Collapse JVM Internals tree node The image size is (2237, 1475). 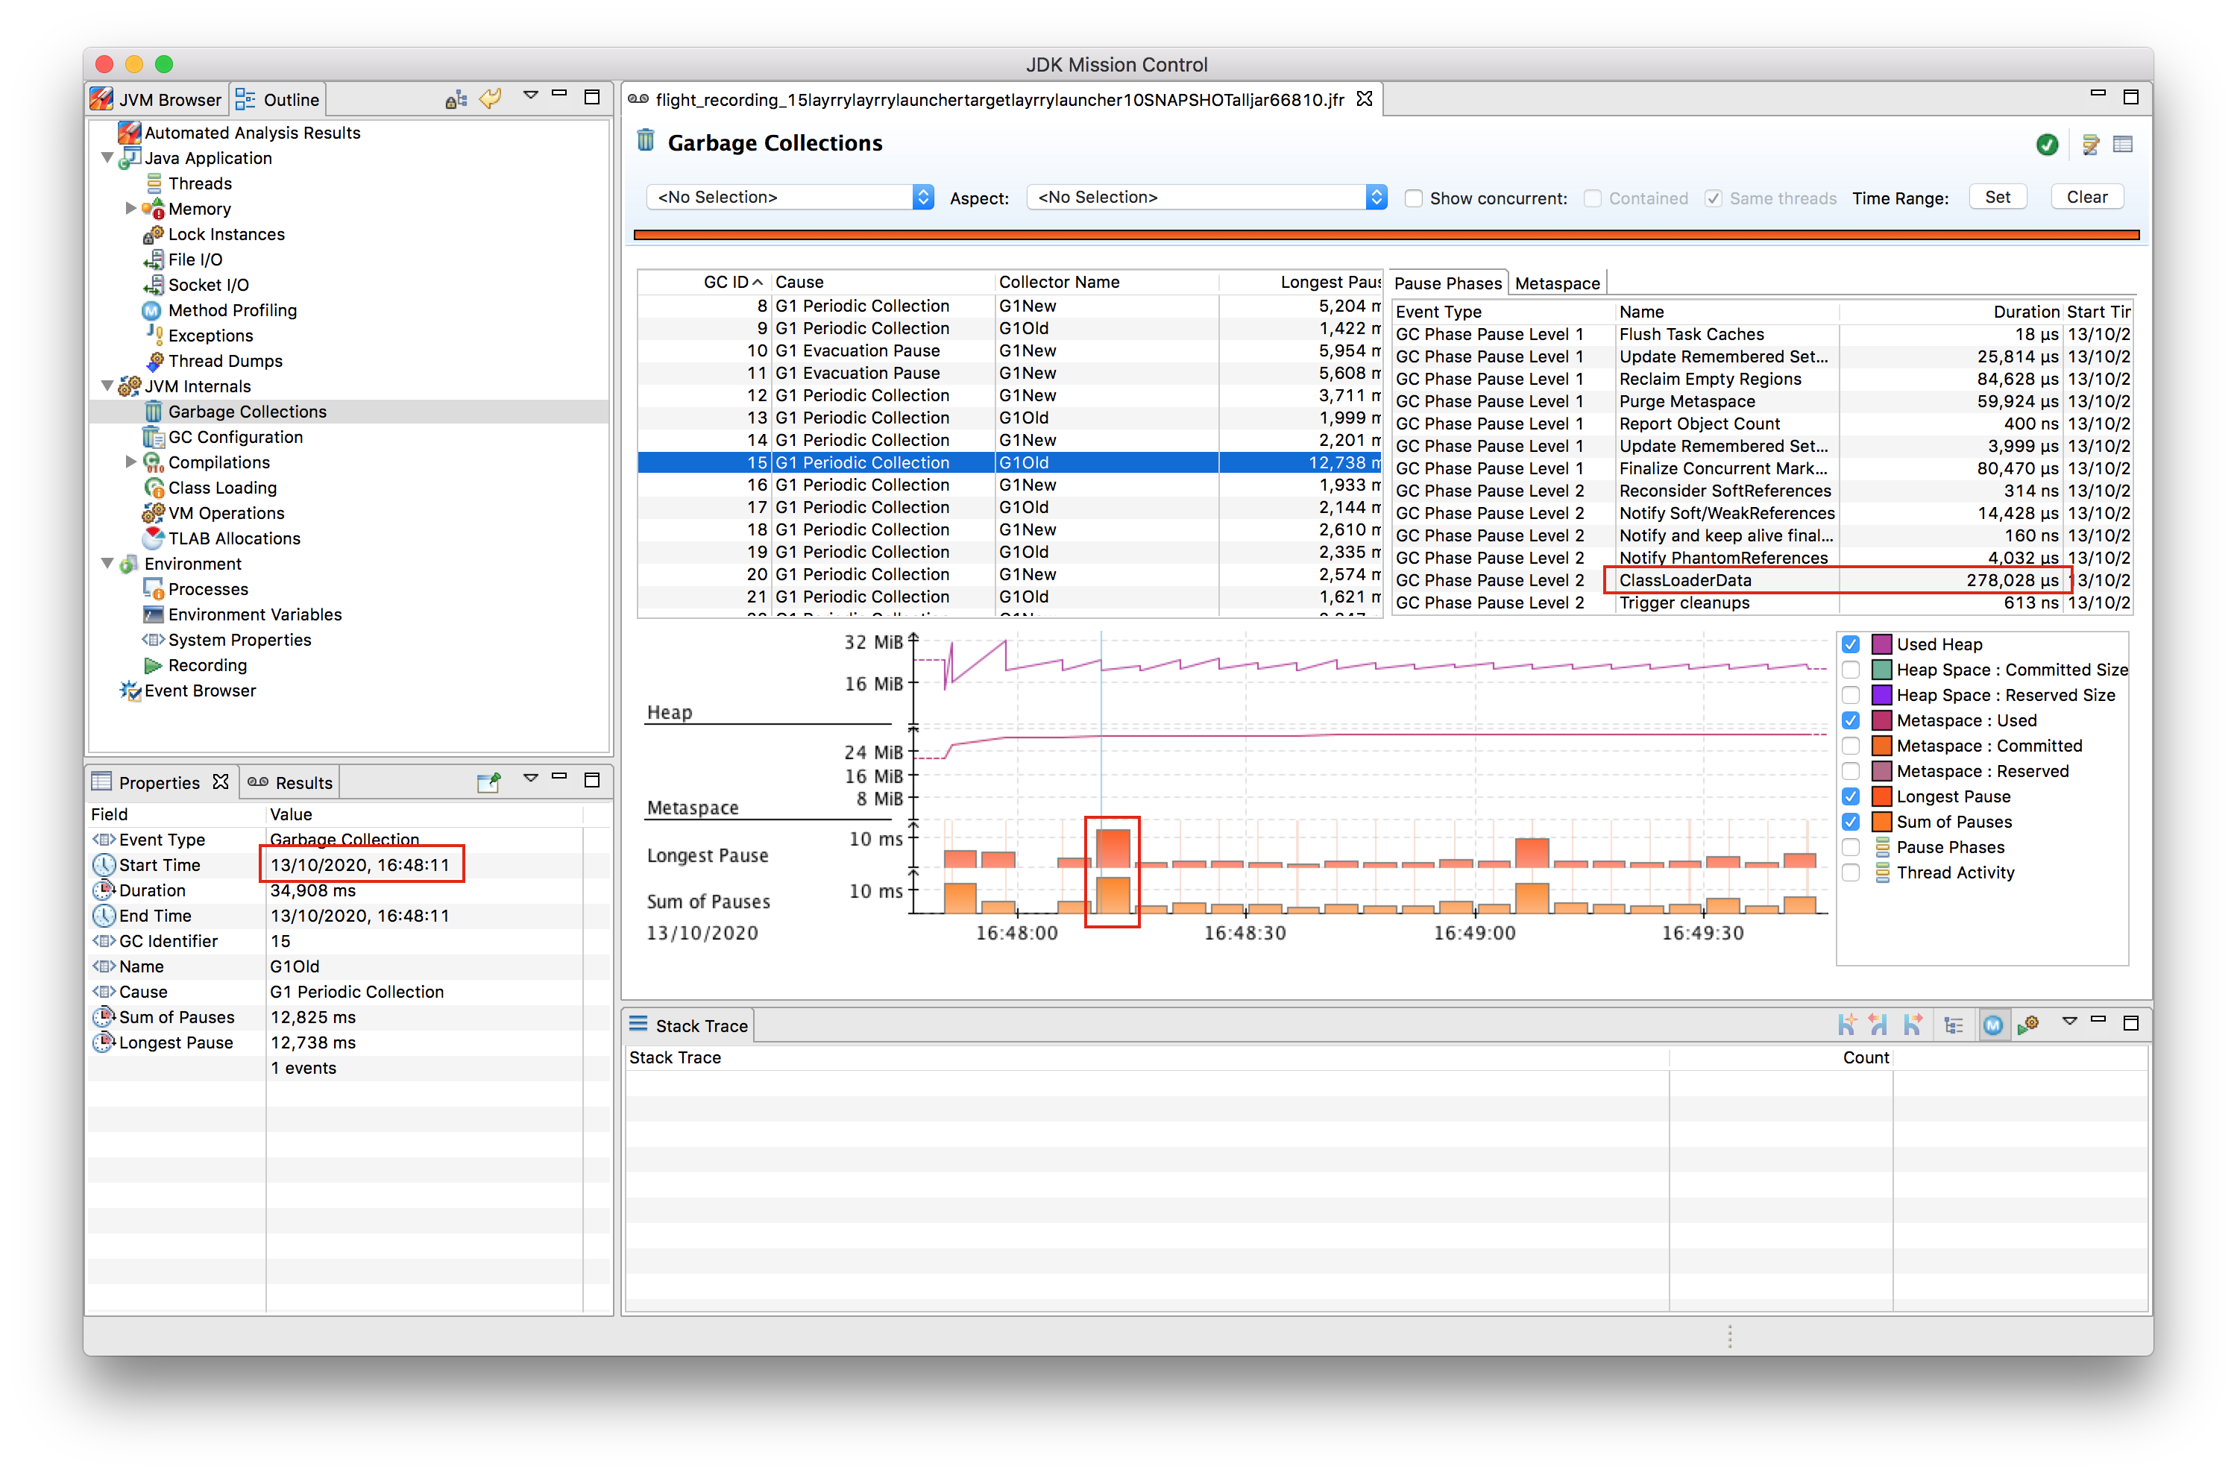click(x=107, y=386)
